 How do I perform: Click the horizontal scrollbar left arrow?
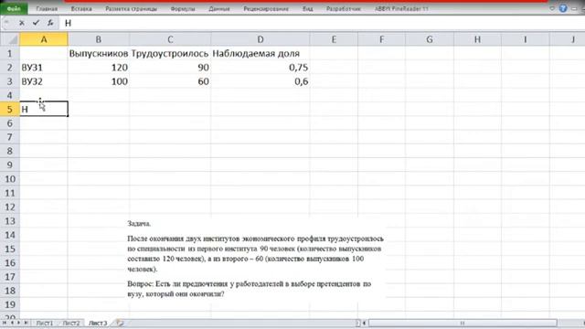(365, 323)
